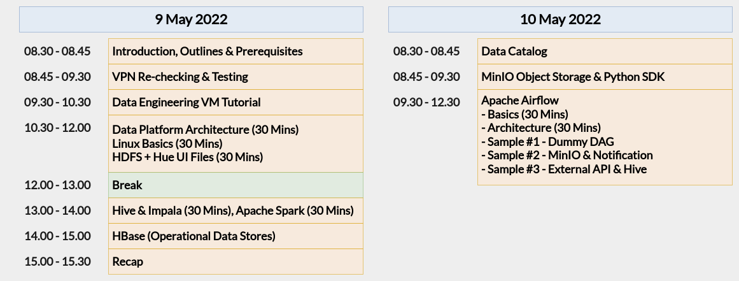Viewport: 739px width, 281px height.
Task: Click the 12.00 - 13.00 time label
Action: (x=57, y=185)
